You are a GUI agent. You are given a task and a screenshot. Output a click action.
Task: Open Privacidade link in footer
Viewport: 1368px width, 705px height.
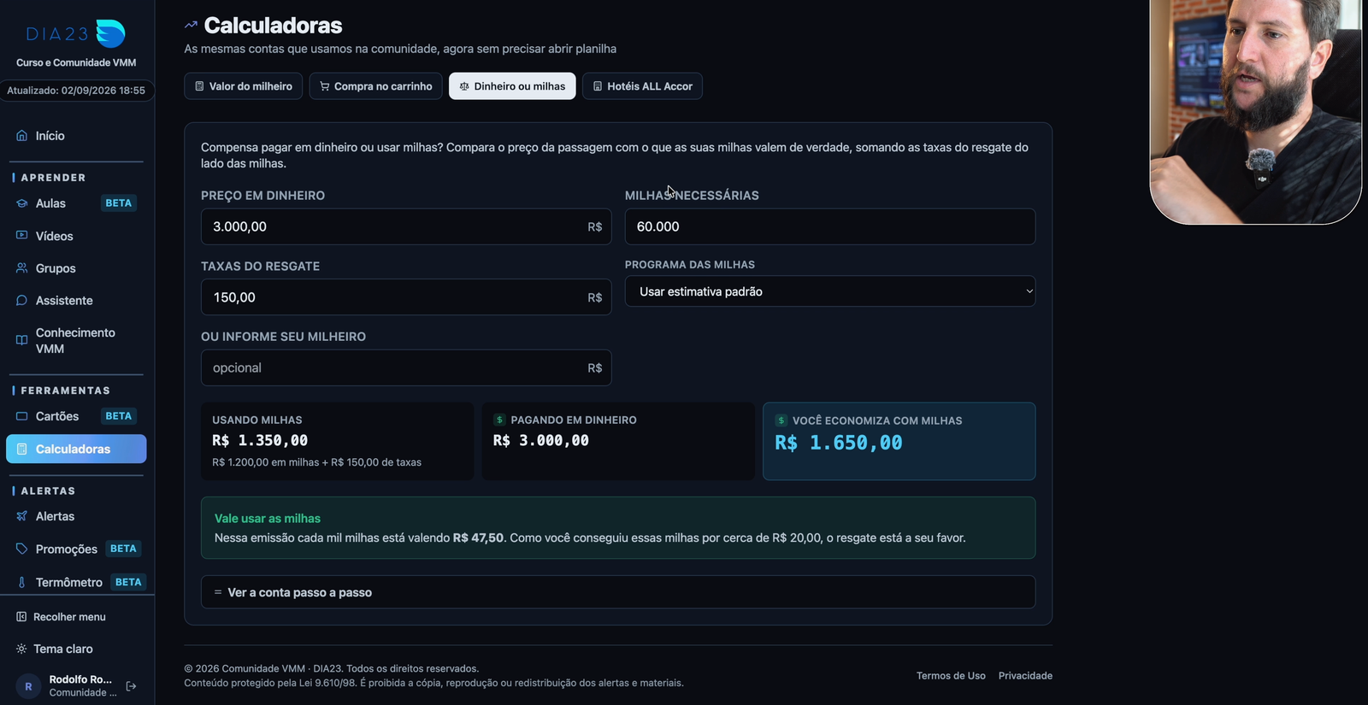[x=1025, y=676]
